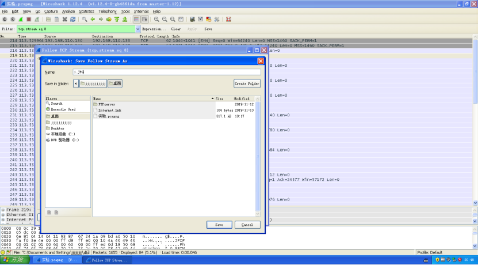The image size is (478, 265).
Task: Click the Create Folder button
Action: [x=247, y=84]
